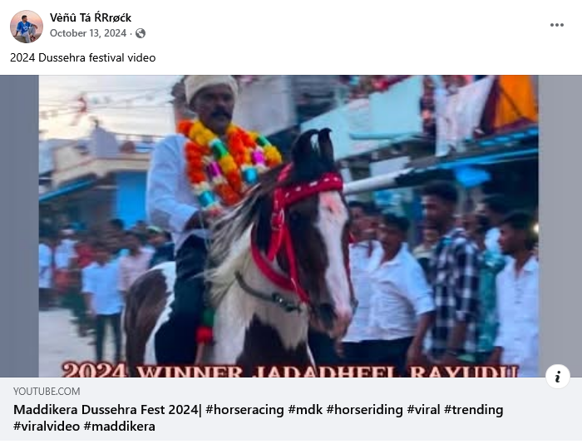Image resolution: width=582 pixels, height=444 pixels.
Task: Click the round info icon on video
Action: [x=558, y=377]
